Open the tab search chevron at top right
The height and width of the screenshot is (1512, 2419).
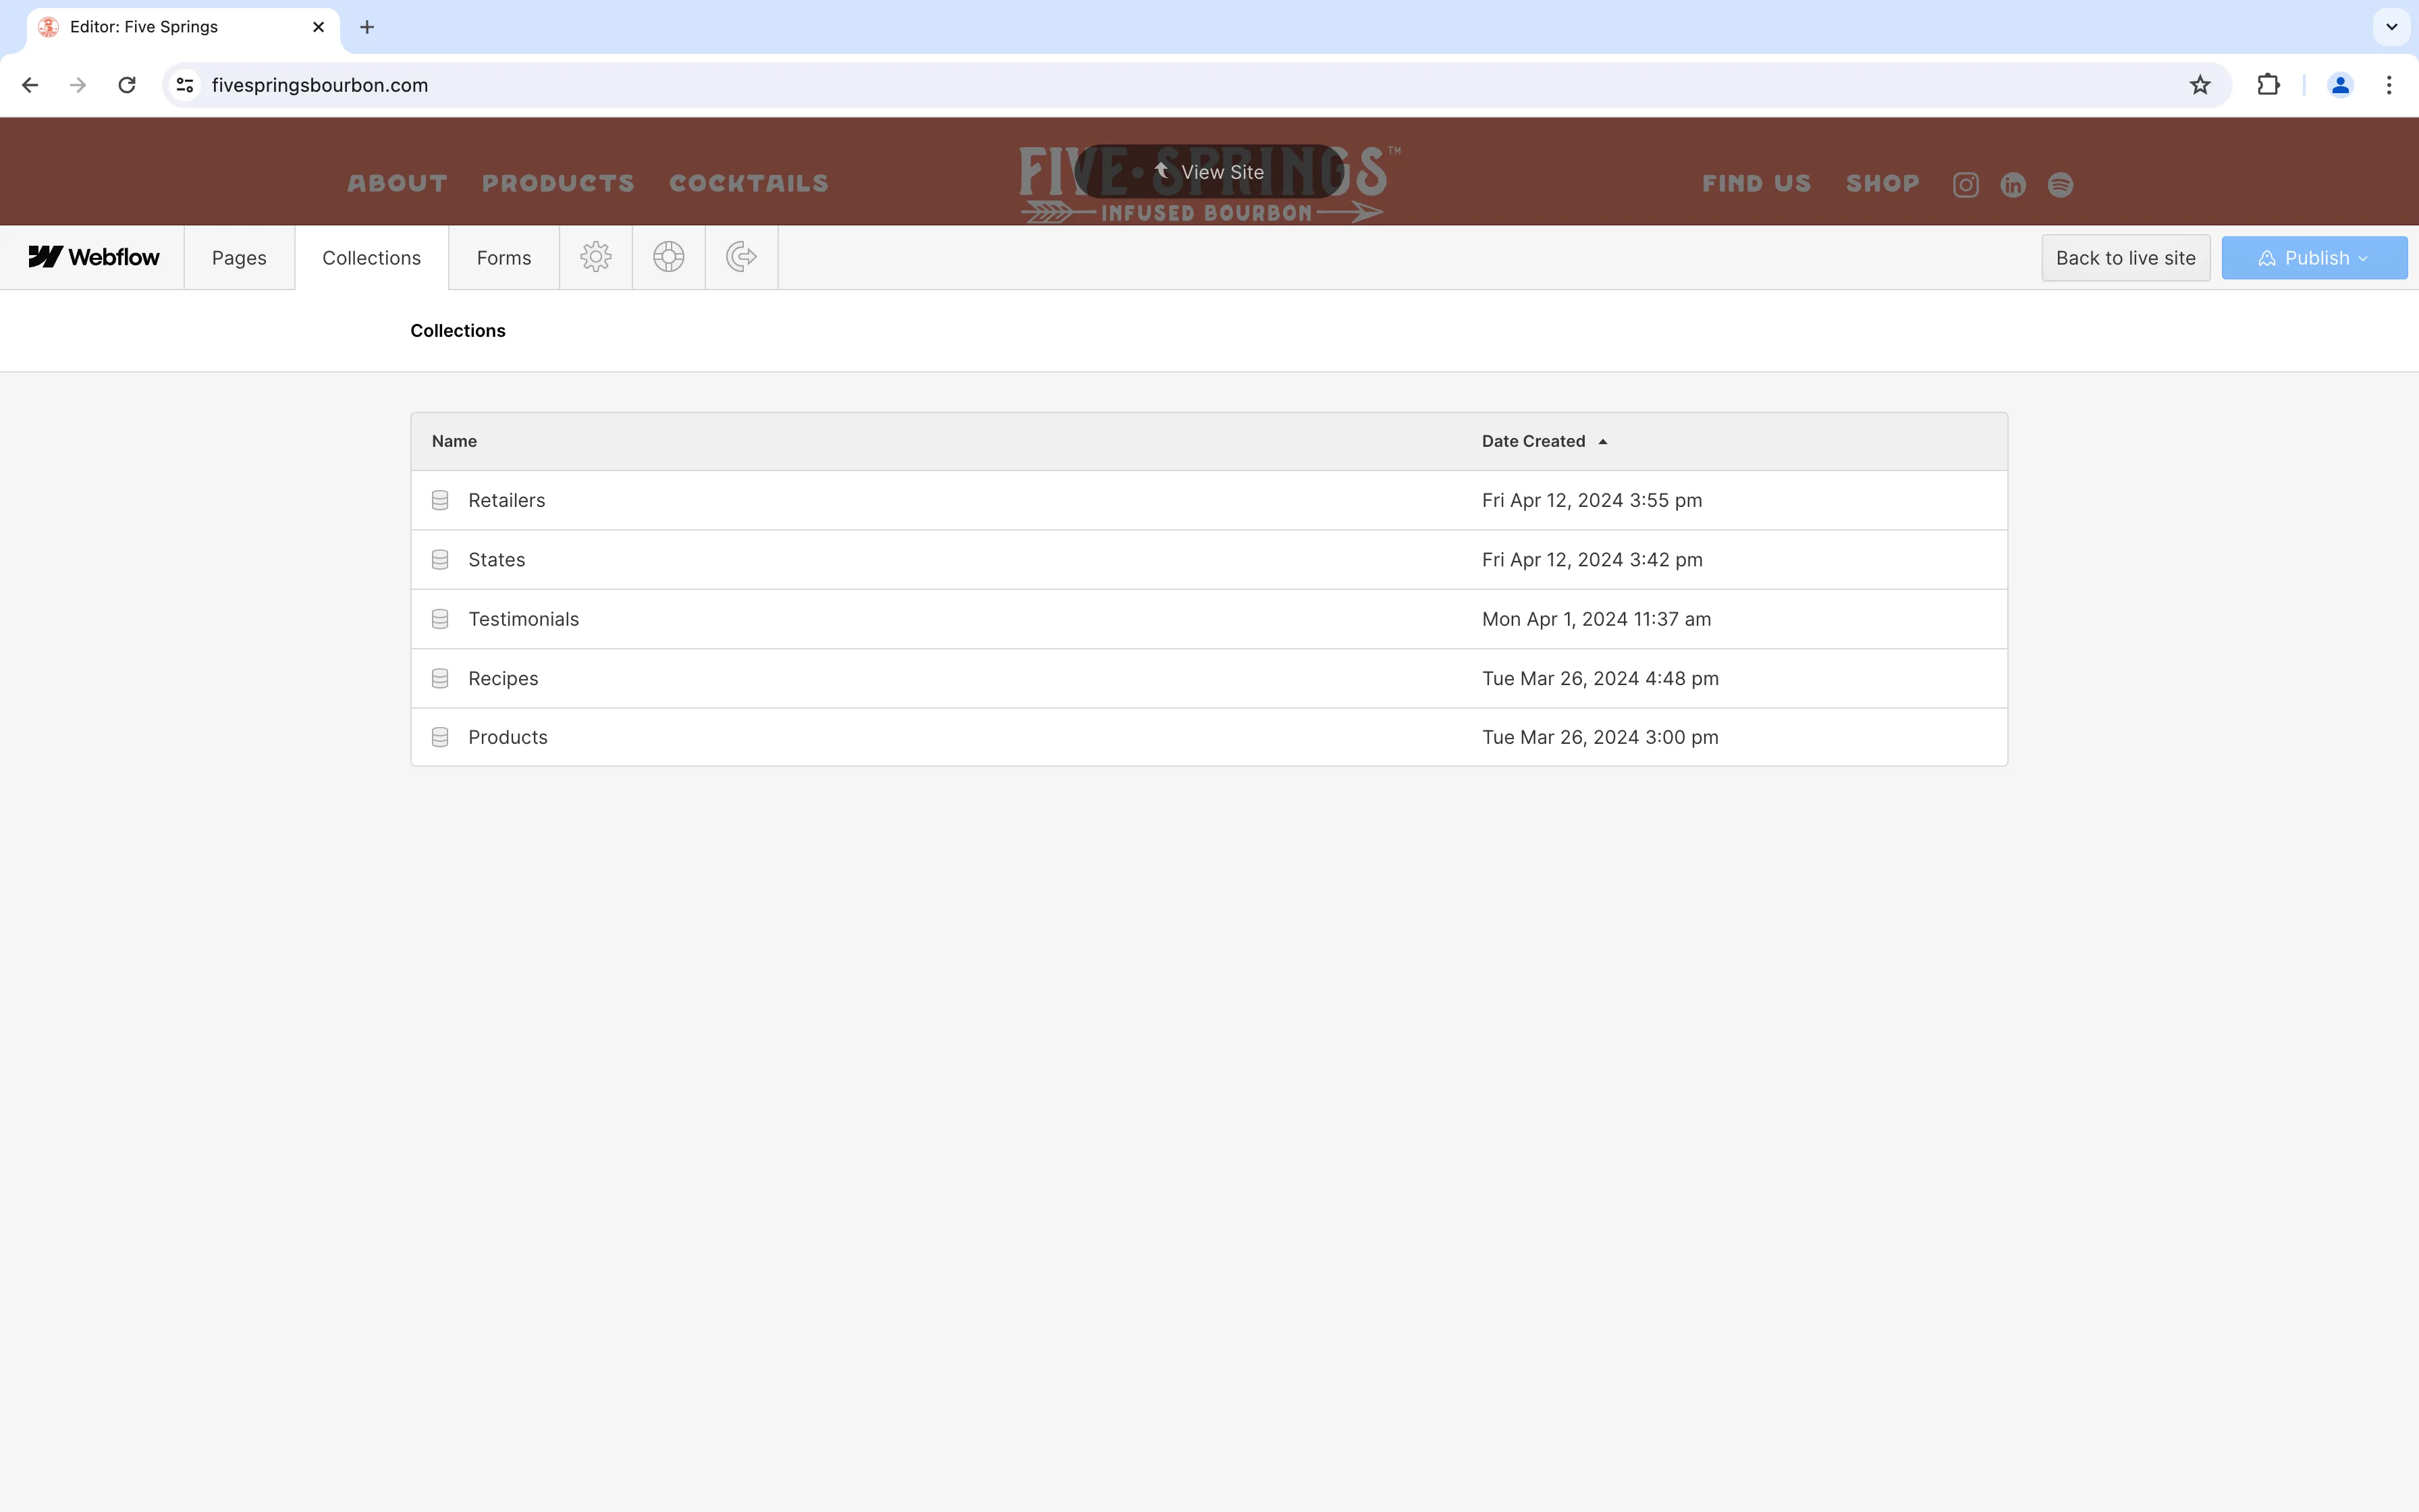coord(2391,27)
